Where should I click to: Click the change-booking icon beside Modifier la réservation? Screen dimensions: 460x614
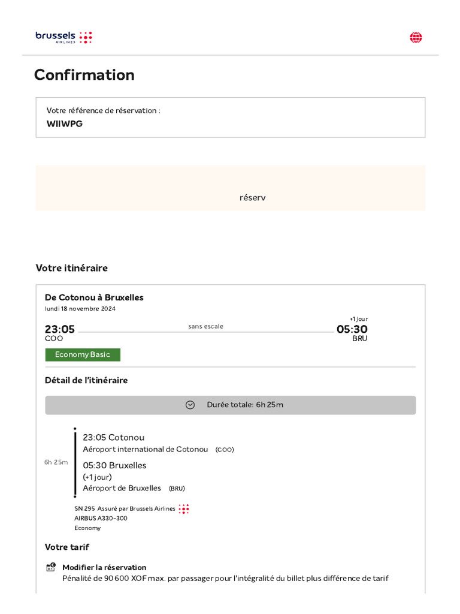(51, 567)
